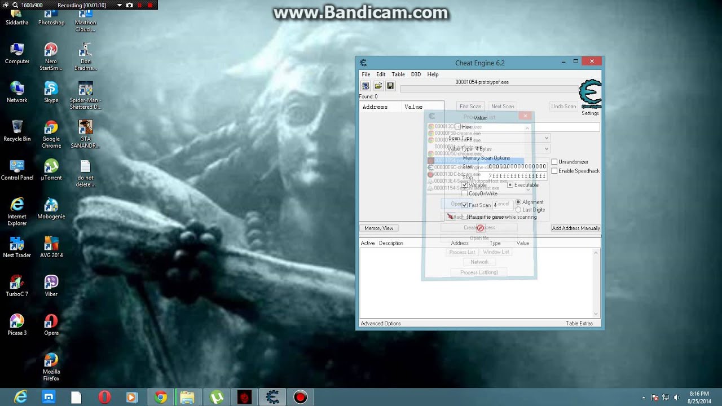Open the 'do not delete' file icon
Screen dimensions: 722x406
pyautogui.click(x=85, y=173)
